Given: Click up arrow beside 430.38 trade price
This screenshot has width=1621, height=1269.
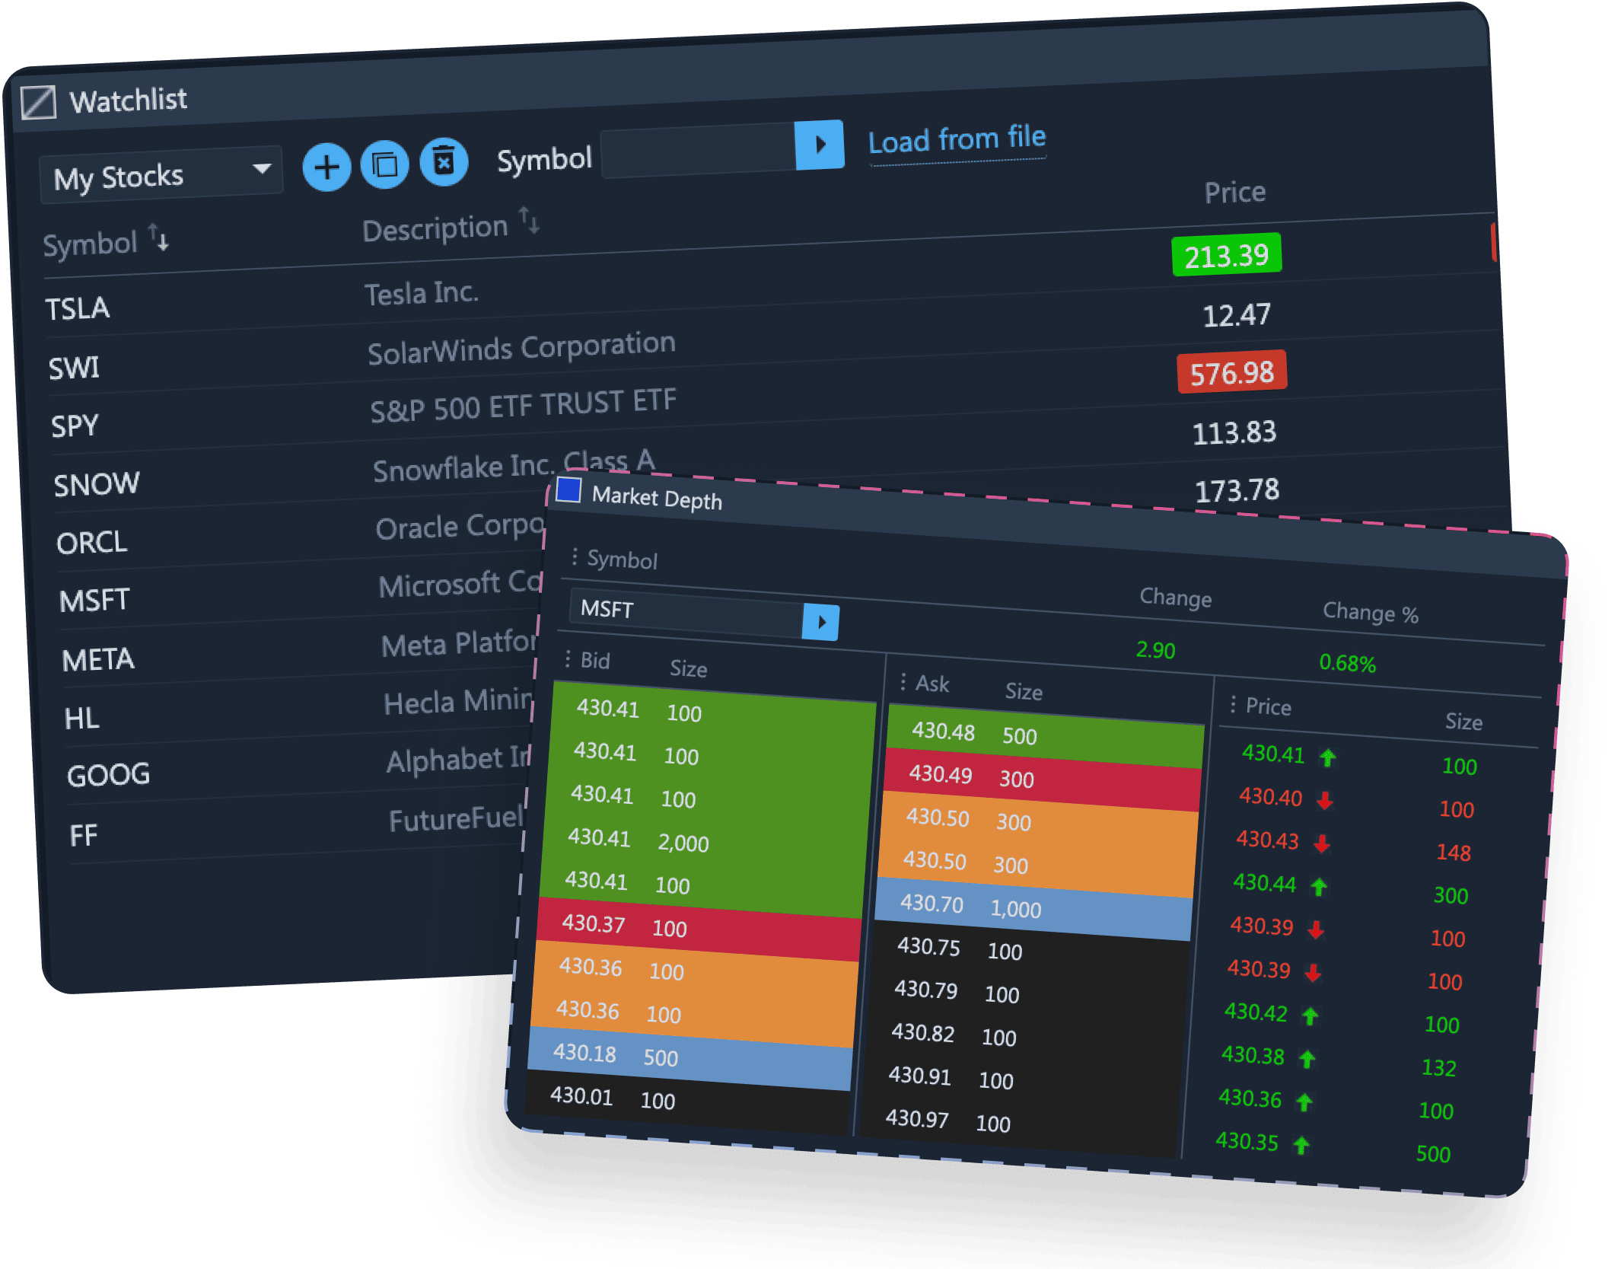Looking at the screenshot, I should [x=1307, y=1058].
